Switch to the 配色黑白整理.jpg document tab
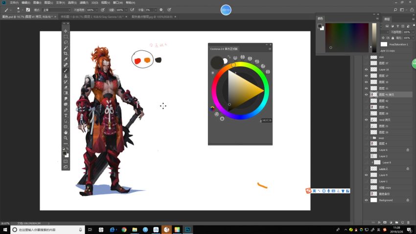This screenshot has height=234, width=416. [x=152, y=17]
